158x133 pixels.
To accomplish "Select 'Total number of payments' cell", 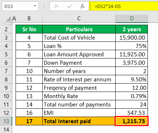I will point(79,104).
